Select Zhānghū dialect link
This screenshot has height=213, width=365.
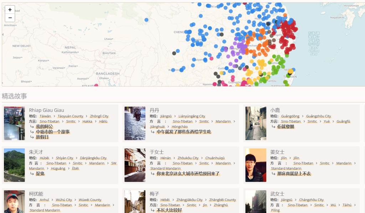[221, 205]
